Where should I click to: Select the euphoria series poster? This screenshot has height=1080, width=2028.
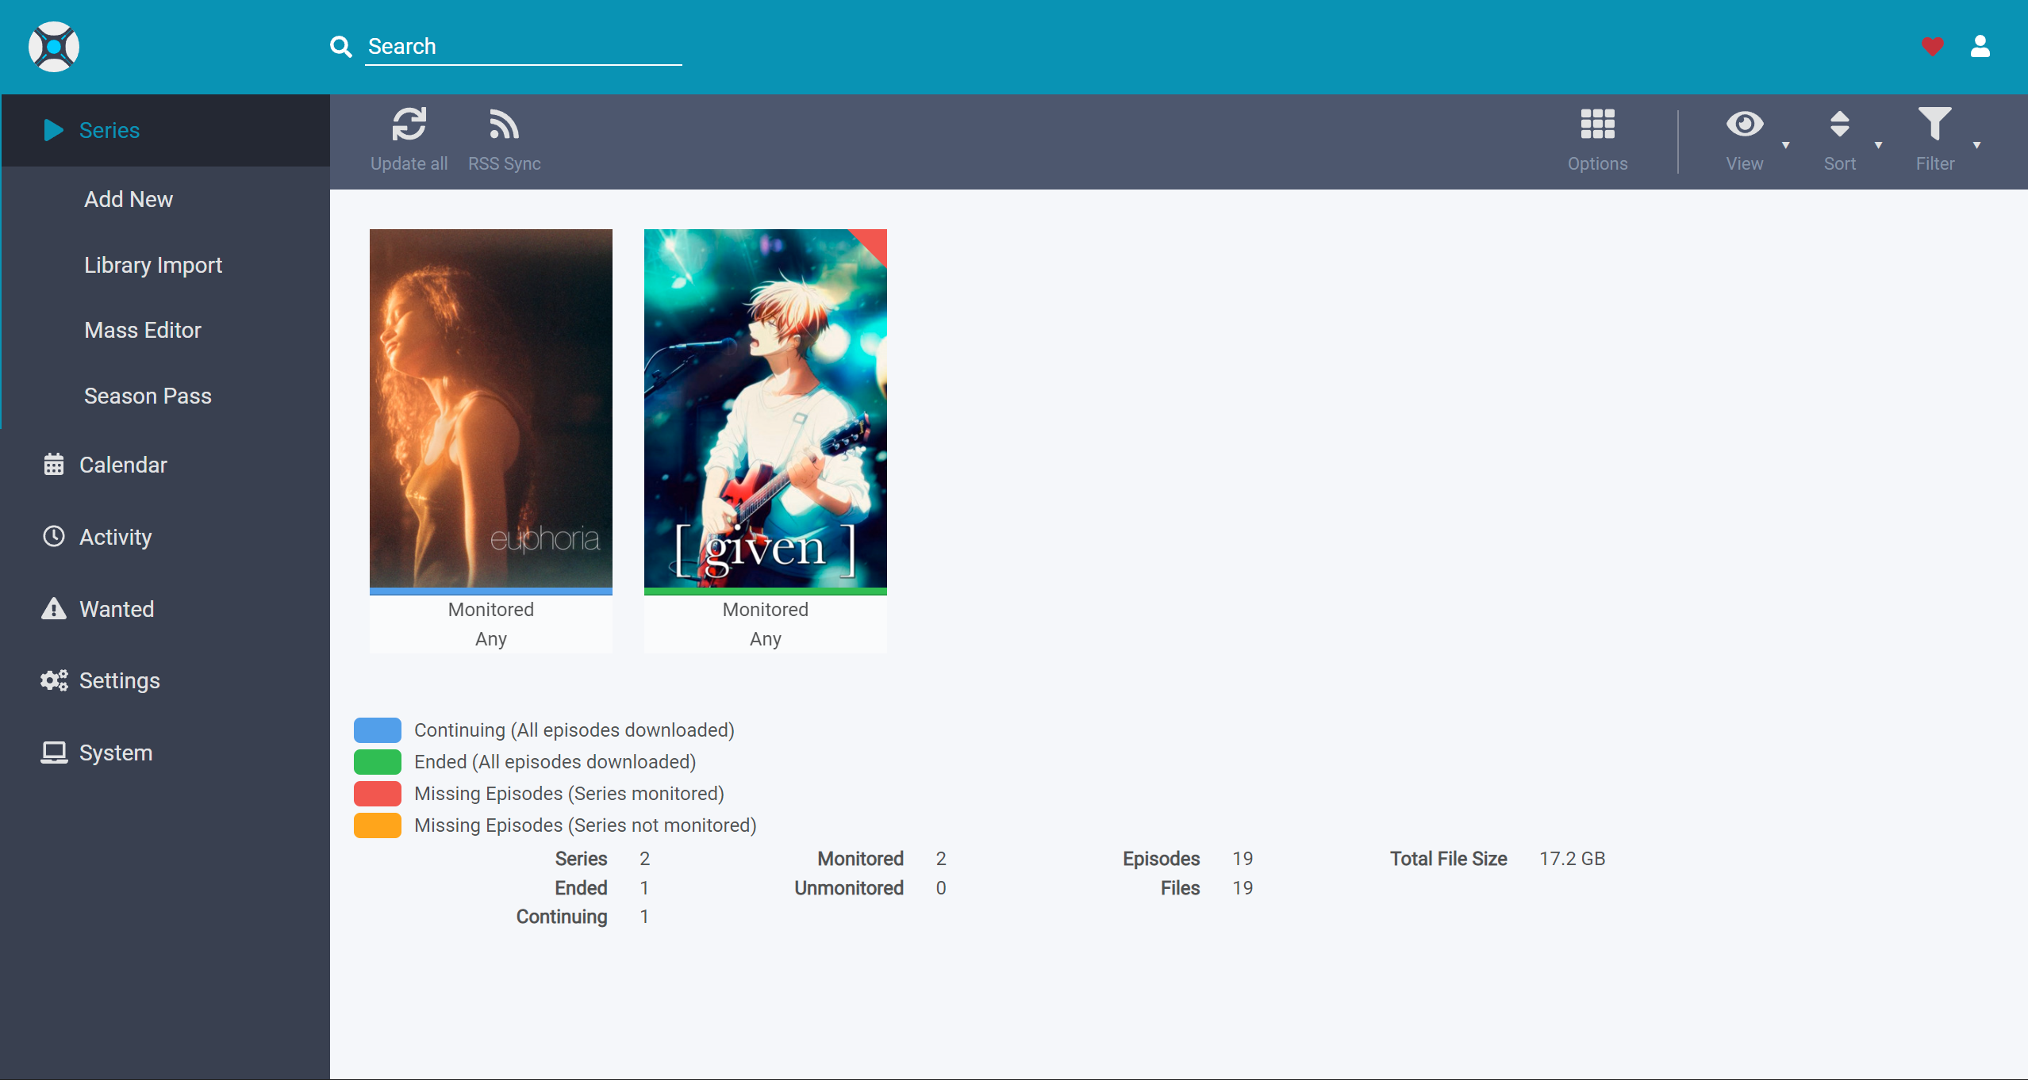[490, 411]
